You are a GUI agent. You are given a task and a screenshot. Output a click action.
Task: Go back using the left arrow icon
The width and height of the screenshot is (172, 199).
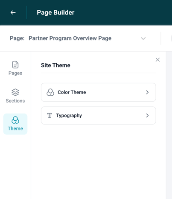point(13,12)
